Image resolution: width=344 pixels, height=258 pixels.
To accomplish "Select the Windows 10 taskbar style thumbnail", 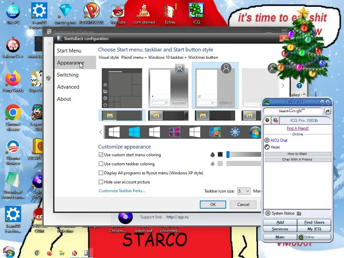I will (122, 116).
